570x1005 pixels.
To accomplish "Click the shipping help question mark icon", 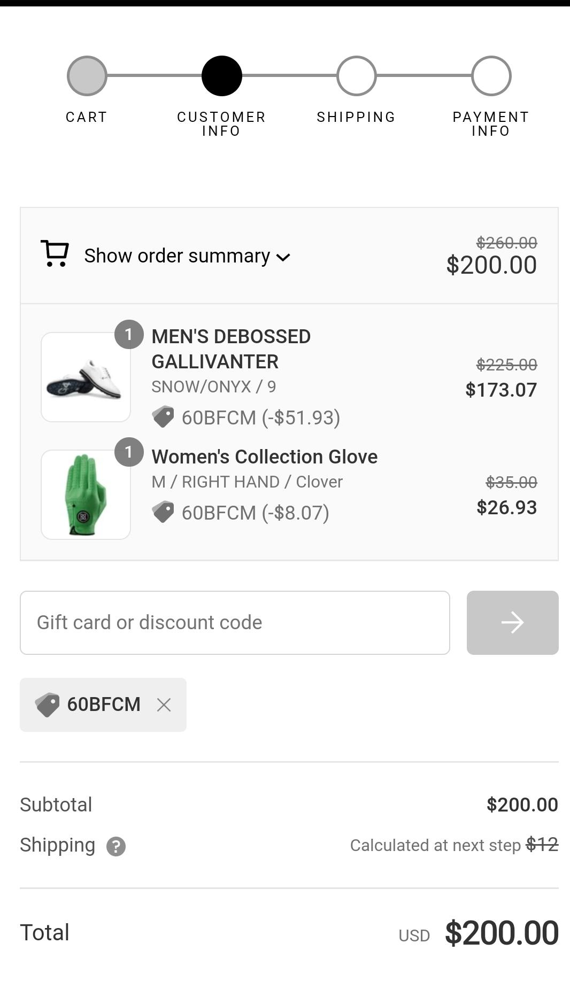I will (116, 846).
